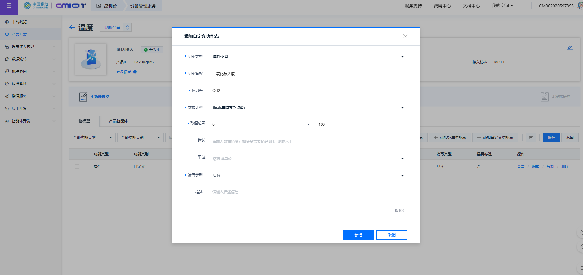583x275 pixels.
Task: Click the 功能名称 field with 二氧化碳浓度
Action: (308, 74)
